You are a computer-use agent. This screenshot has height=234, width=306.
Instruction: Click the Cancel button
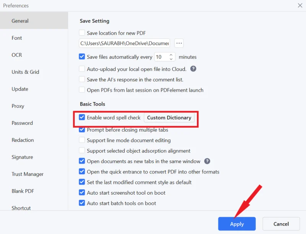[x=281, y=224]
